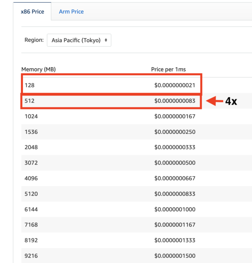
Task: Open the Region dropdown showing Asia Pacific (Tokyo)
Action: coord(79,40)
